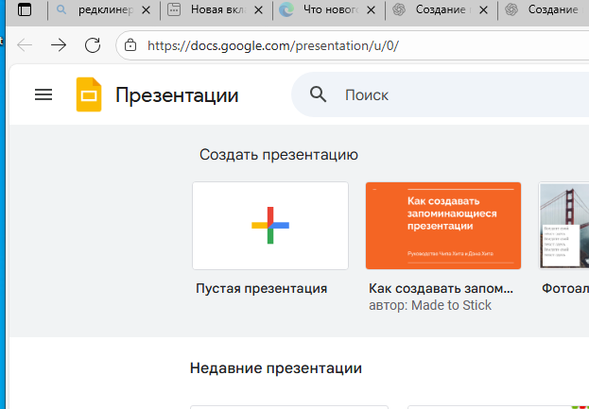Click the Создать презентацию heading

(279, 155)
